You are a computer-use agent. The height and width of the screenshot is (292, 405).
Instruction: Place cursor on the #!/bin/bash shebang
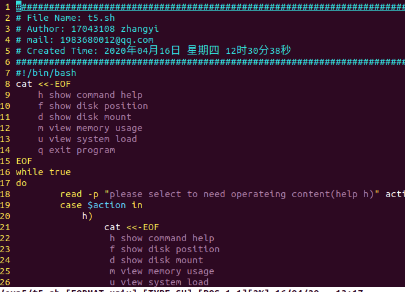click(x=46, y=73)
